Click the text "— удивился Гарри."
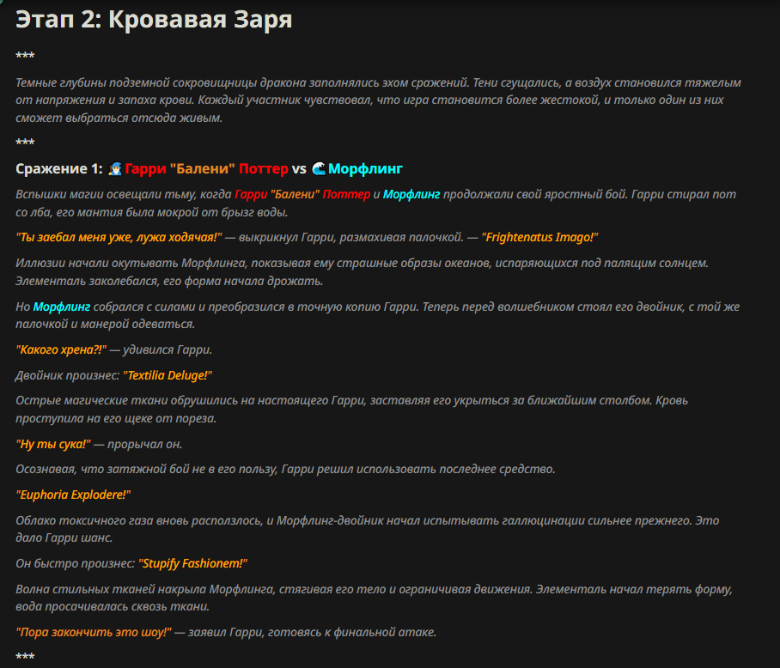 (x=161, y=350)
